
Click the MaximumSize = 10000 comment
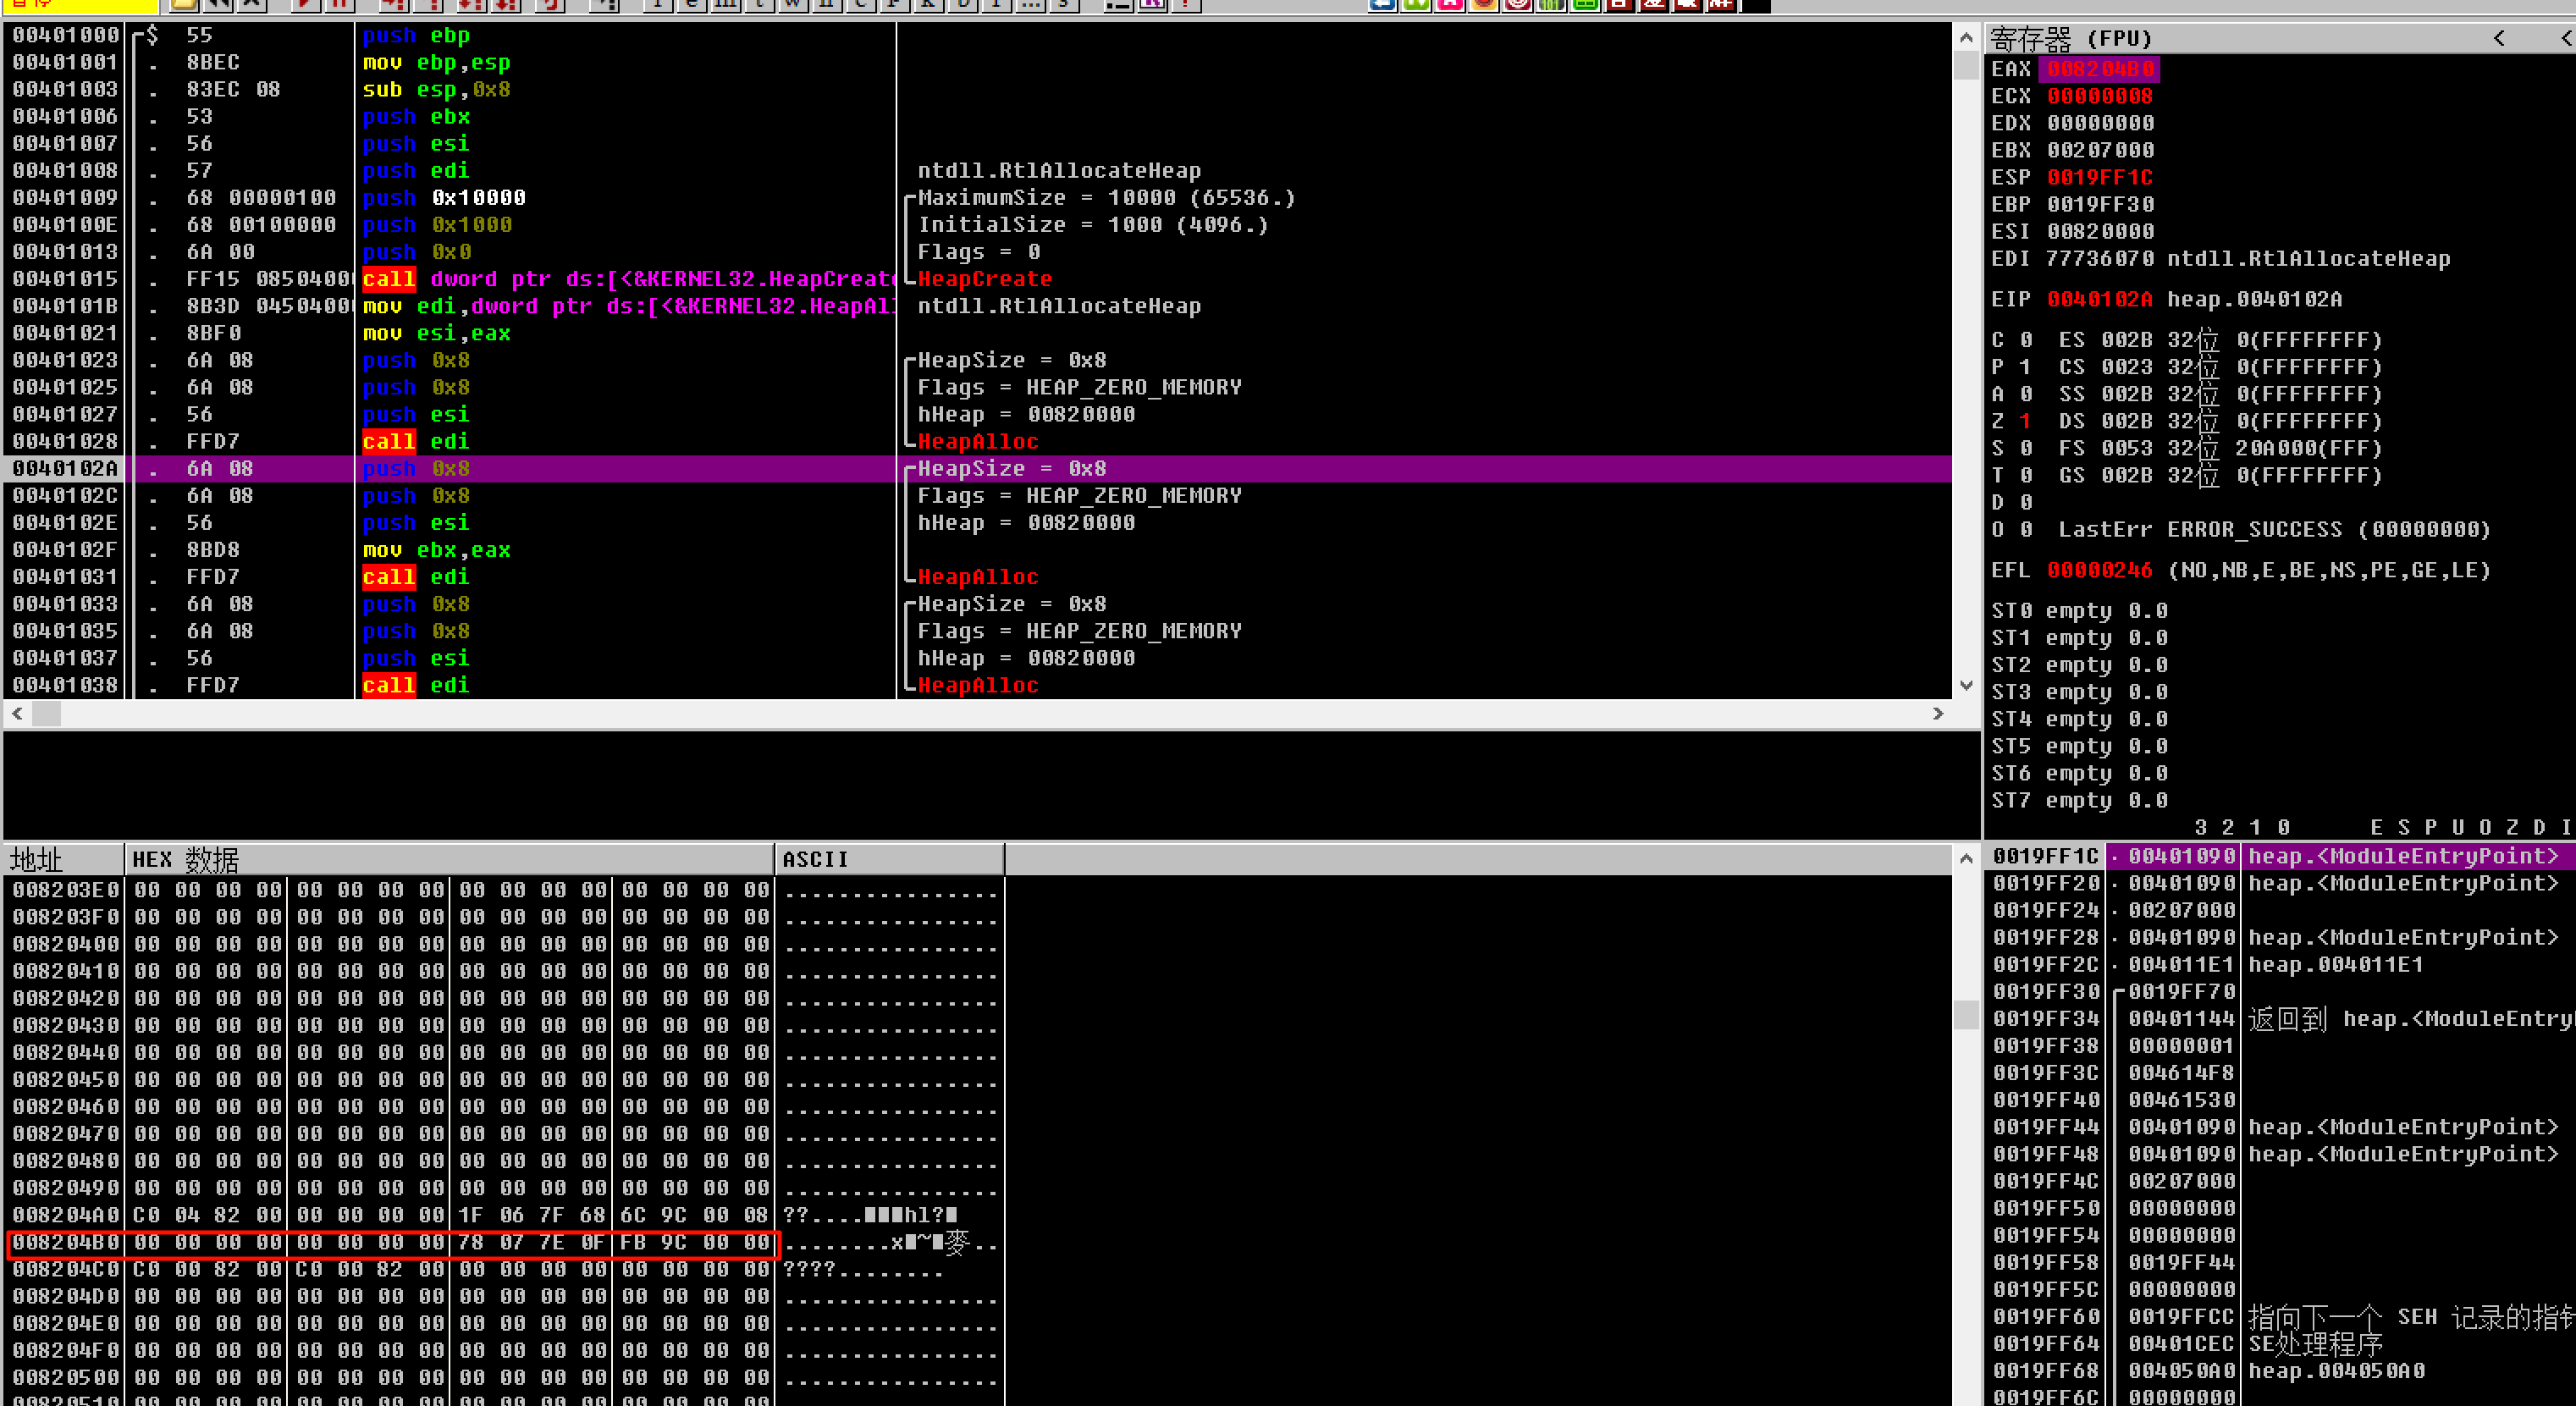(x=1106, y=198)
